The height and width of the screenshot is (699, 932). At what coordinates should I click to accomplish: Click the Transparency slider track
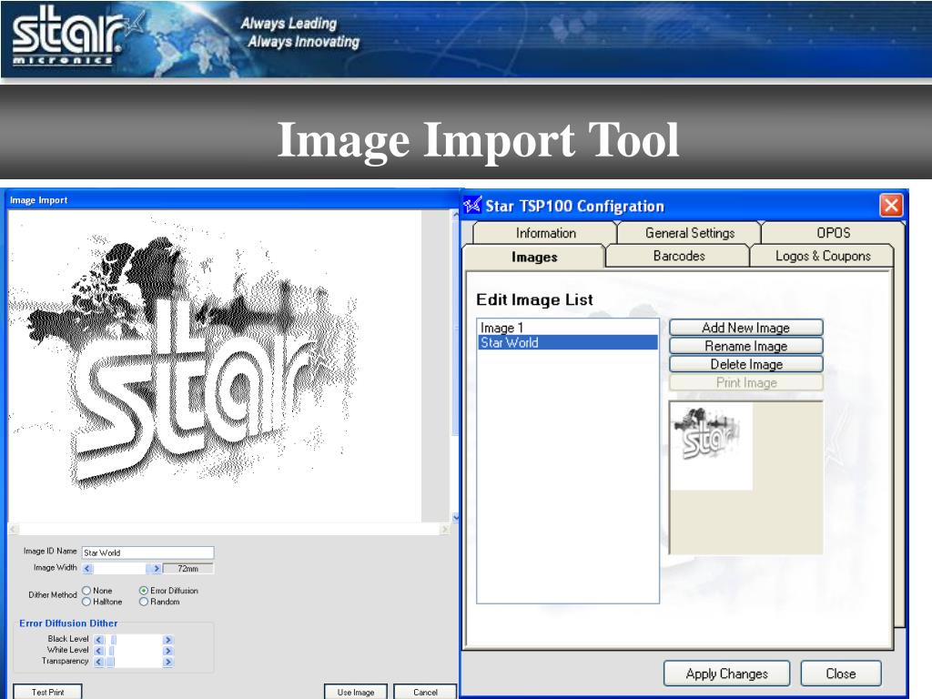point(134,662)
